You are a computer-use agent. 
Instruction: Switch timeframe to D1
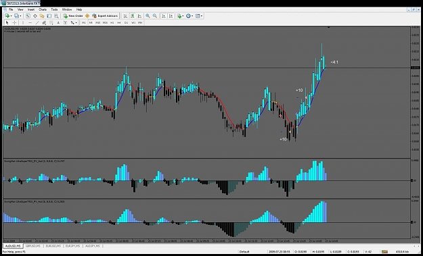(126, 22)
